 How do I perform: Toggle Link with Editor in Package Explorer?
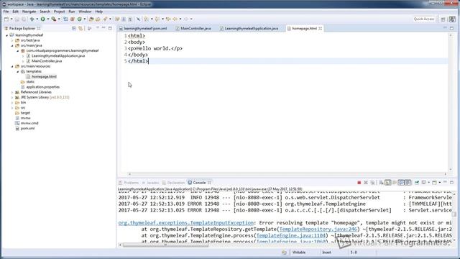pos(80,28)
